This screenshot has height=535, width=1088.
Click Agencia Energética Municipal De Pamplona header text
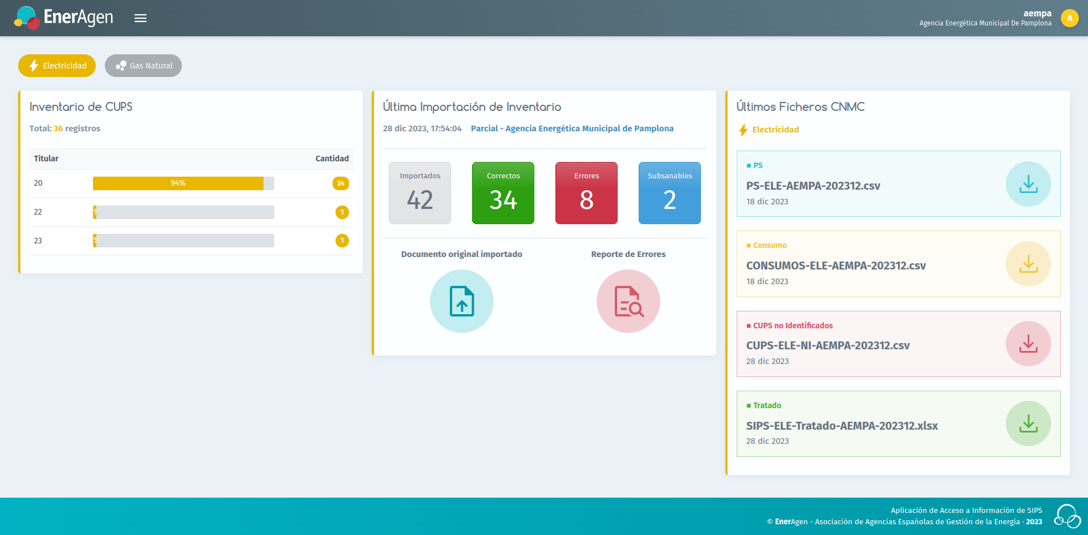pyautogui.click(x=985, y=23)
